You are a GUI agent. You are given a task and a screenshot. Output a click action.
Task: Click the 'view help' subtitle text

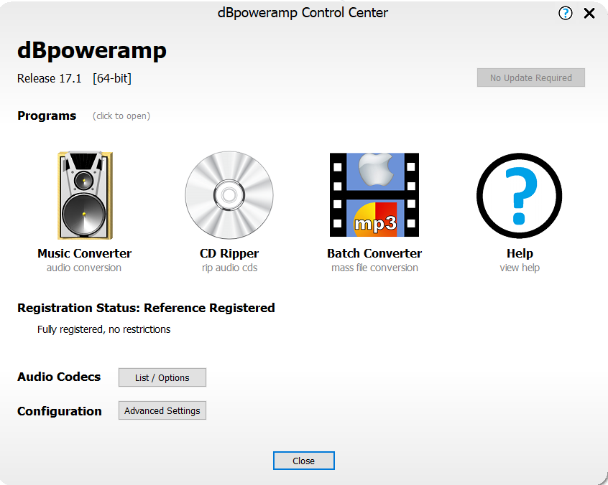(x=519, y=268)
